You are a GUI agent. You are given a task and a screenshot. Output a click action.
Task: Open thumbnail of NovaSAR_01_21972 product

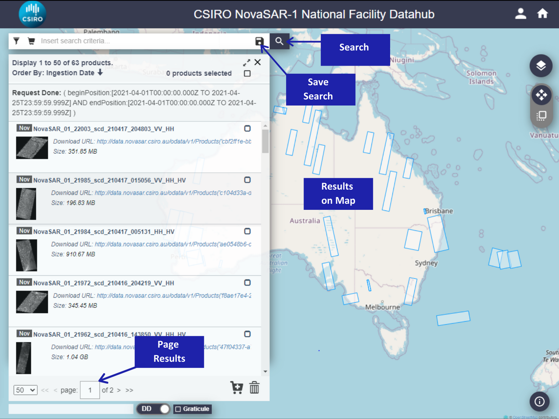32,302
